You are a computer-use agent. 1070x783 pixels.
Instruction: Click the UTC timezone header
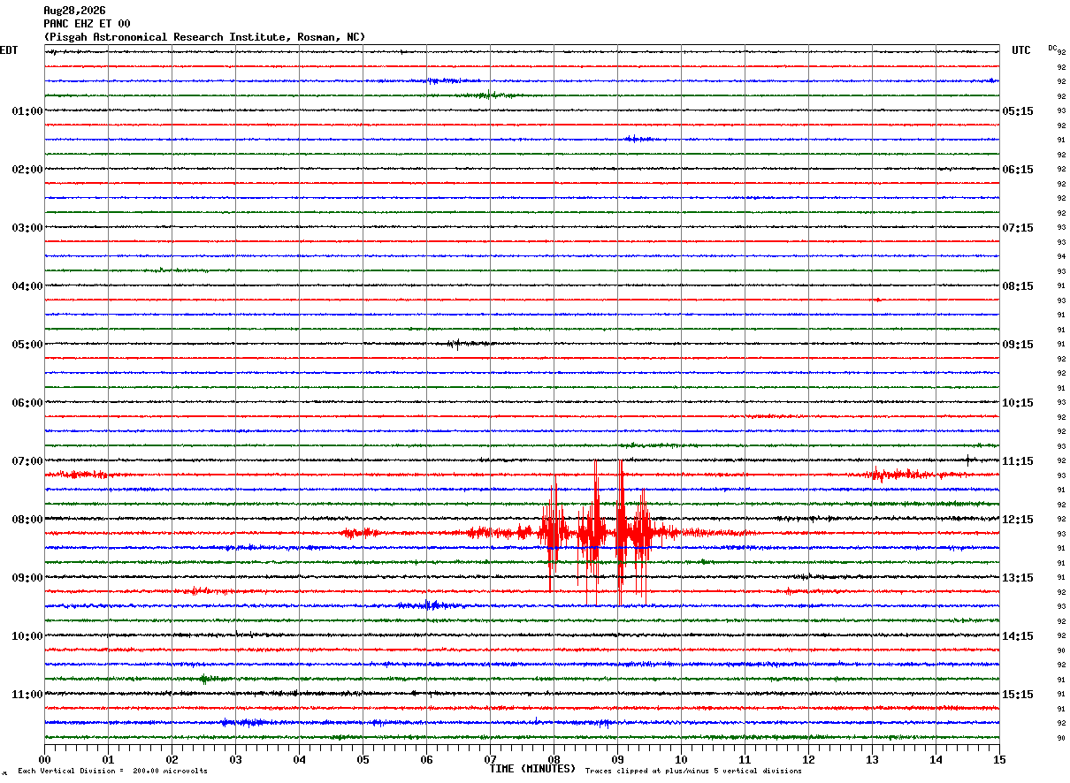click(1021, 50)
